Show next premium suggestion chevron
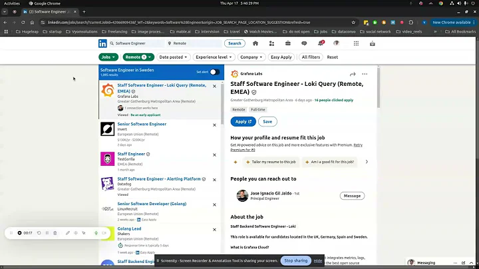This screenshot has width=479, height=269. [x=367, y=162]
